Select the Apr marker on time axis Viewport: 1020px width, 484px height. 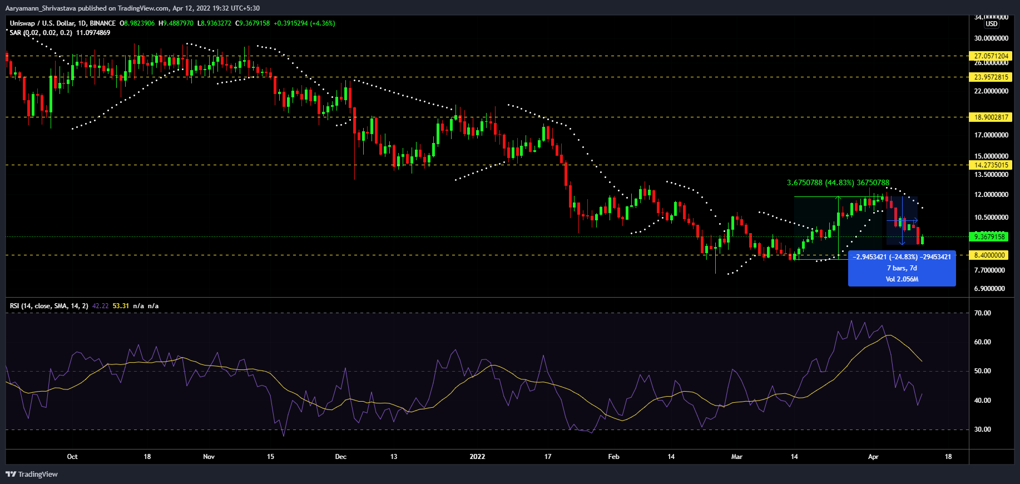(x=873, y=457)
